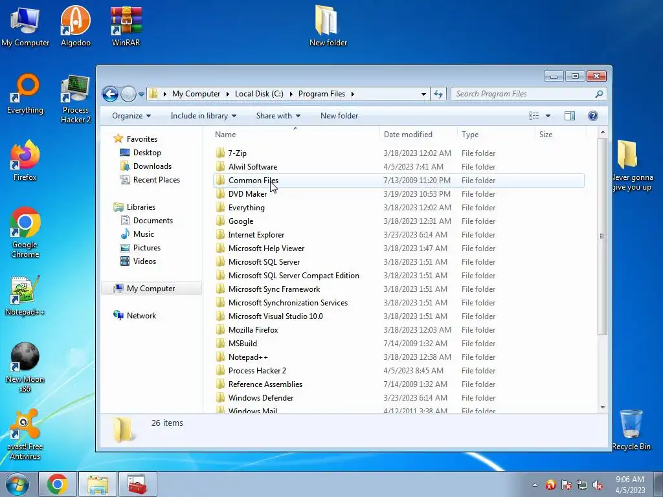Open avast! Free Antivirus shortcut
The image size is (663, 497).
pyautogui.click(x=25, y=434)
